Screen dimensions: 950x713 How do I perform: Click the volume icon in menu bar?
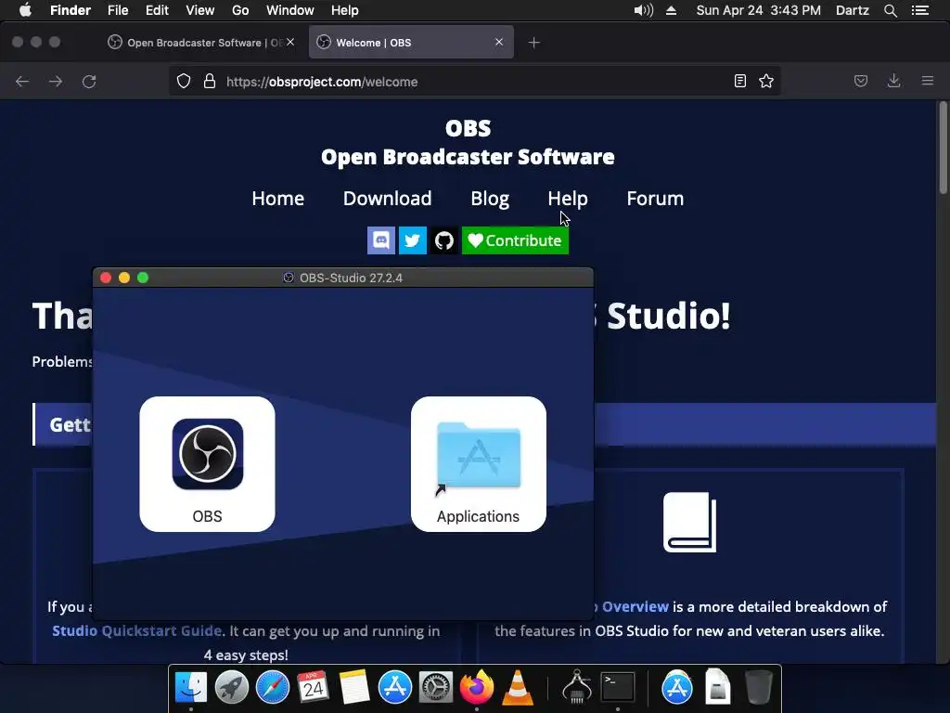point(644,10)
